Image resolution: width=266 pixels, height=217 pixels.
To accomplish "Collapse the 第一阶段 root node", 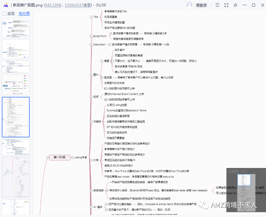I will pyautogui.click(x=47, y=157).
